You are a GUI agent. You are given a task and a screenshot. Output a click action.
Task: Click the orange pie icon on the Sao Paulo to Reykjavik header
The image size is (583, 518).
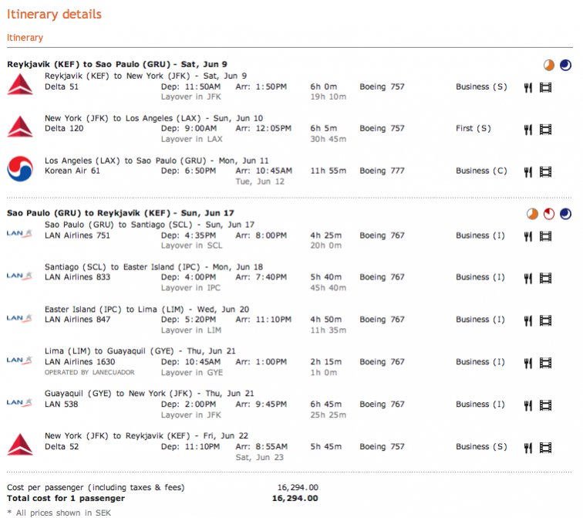point(532,214)
